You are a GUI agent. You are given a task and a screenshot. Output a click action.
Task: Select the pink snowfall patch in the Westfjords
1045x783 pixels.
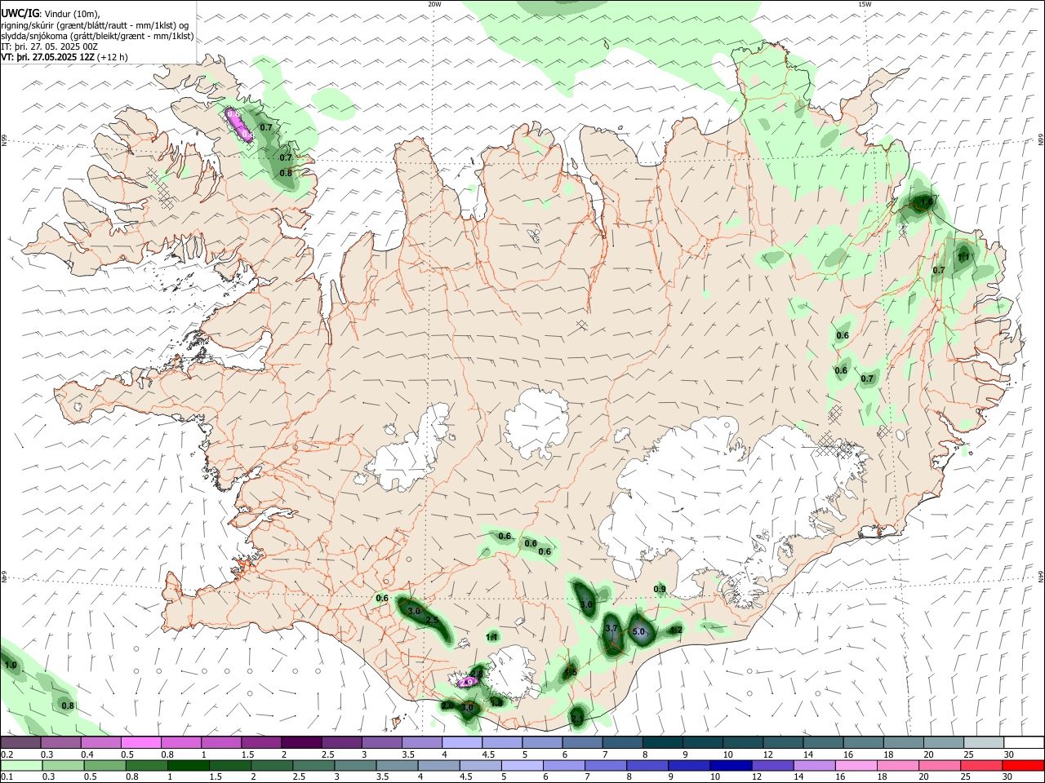pos(238,125)
